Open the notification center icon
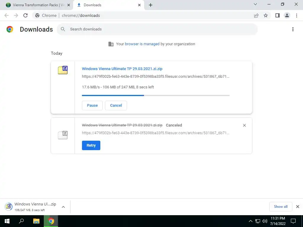 pos(293,221)
